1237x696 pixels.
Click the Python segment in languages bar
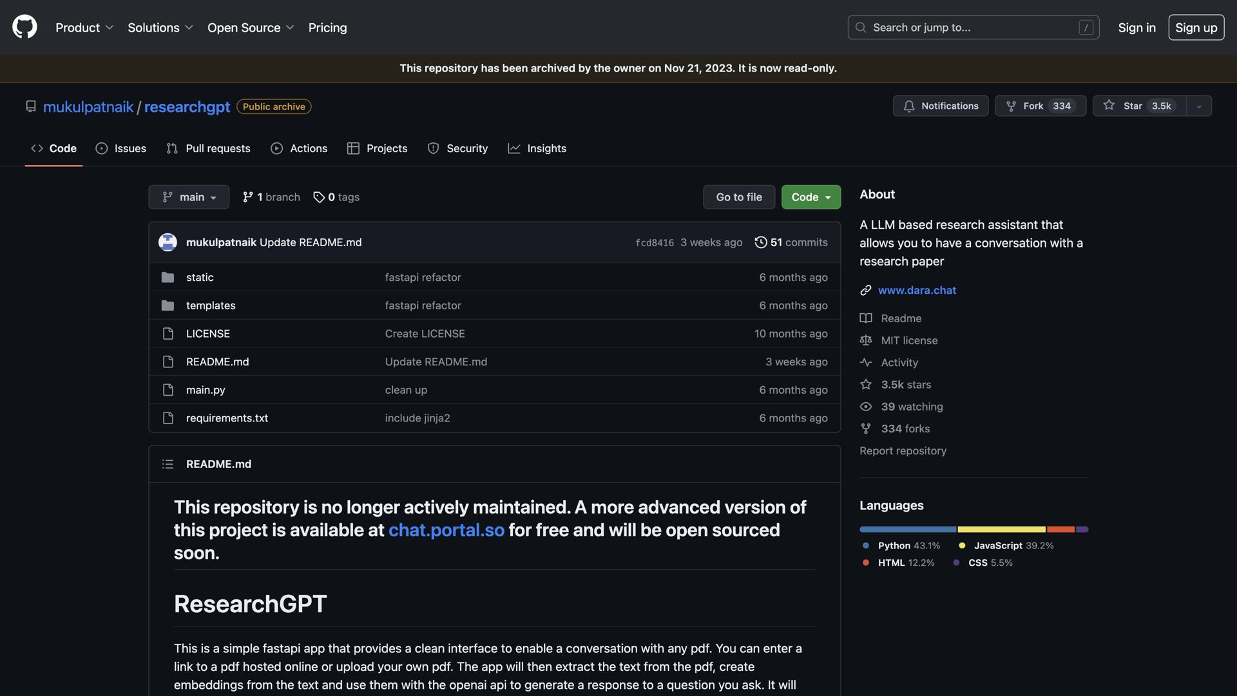pos(908,529)
